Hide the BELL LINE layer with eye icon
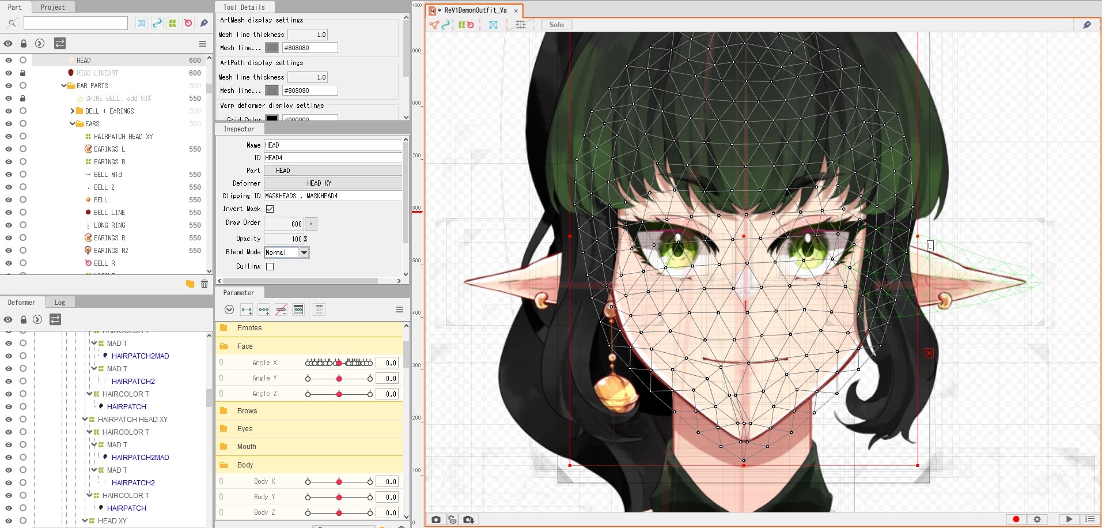This screenshot has width=1102, height=528. coord(9,213)
